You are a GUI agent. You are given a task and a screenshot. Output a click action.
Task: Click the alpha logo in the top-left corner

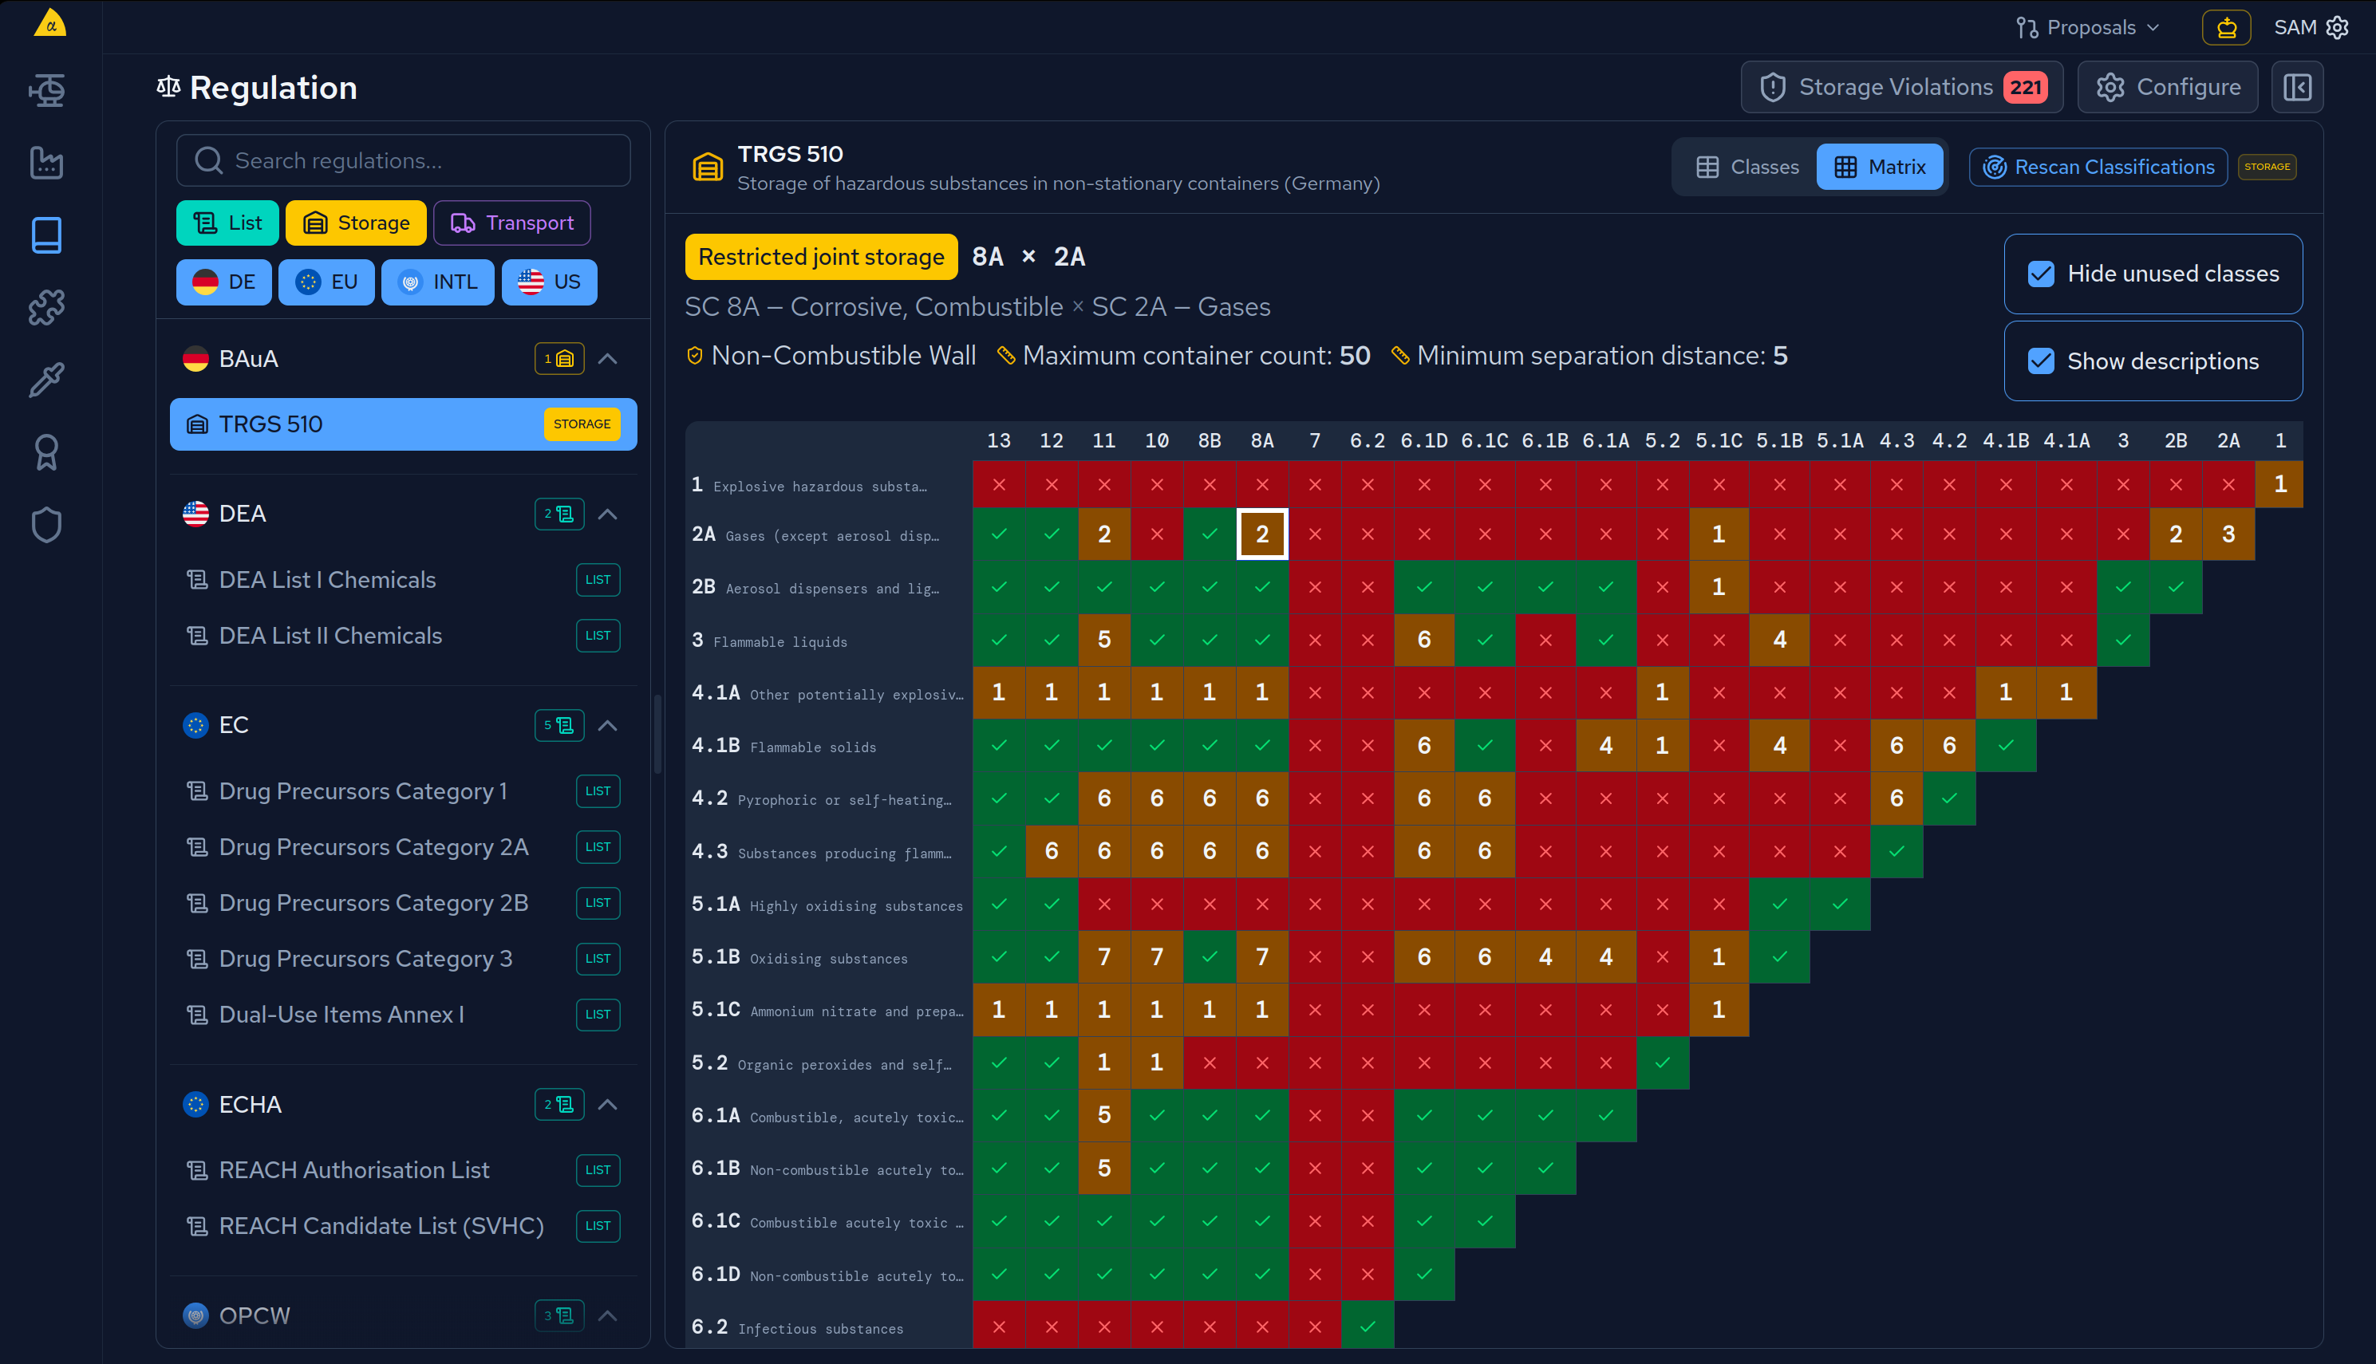point(49,23)
